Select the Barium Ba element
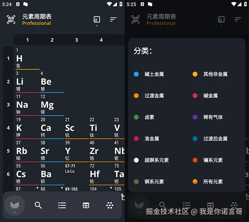Image resolution: width=249 pixels, height=222 pixels. click(x=52, y=174)
